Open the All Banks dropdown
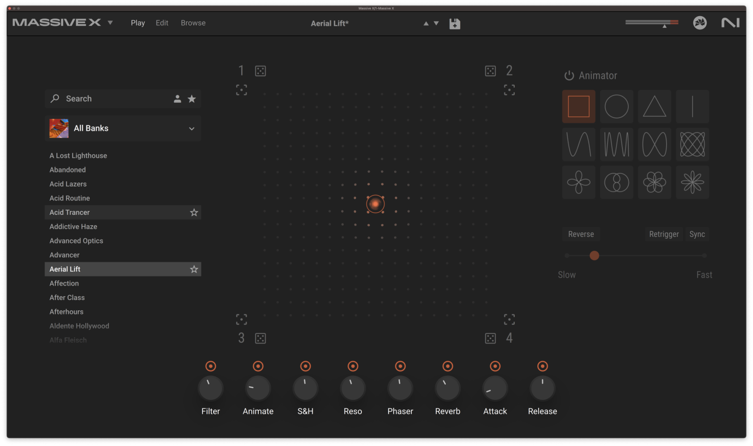 pos(123,128)
